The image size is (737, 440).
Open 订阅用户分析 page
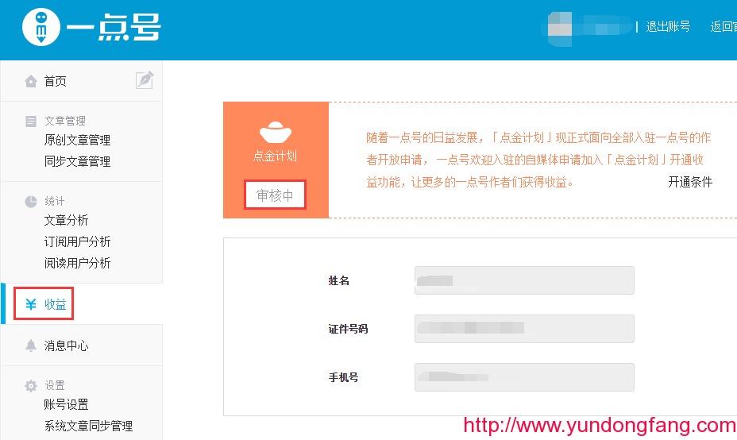point(77,241)
